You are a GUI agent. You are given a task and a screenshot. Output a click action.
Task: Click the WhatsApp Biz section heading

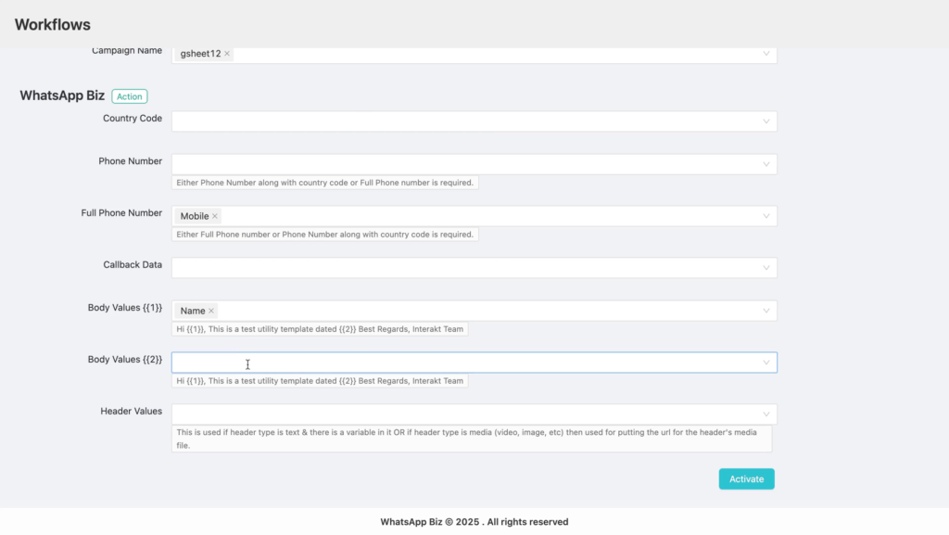62,96
